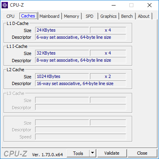This screenshot has width=159, height=159.
Task: Minimize the CPU-Z window
Action: tap(114, 5)
